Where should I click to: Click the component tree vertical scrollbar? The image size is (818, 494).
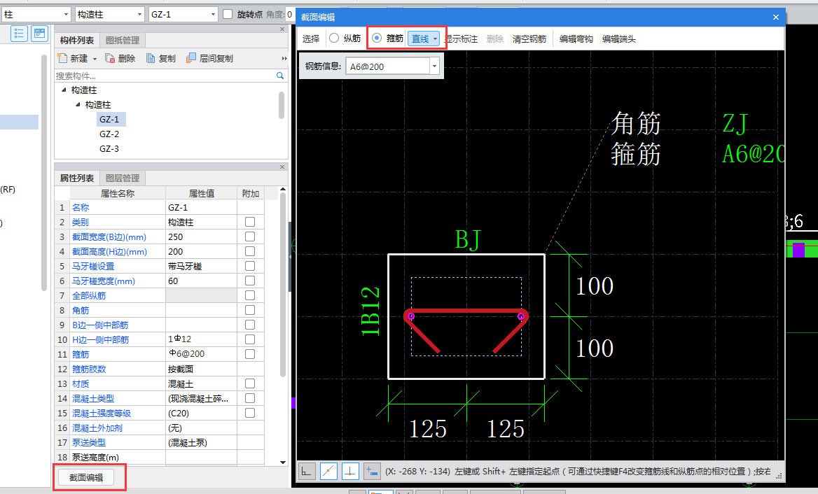[282, 105]
